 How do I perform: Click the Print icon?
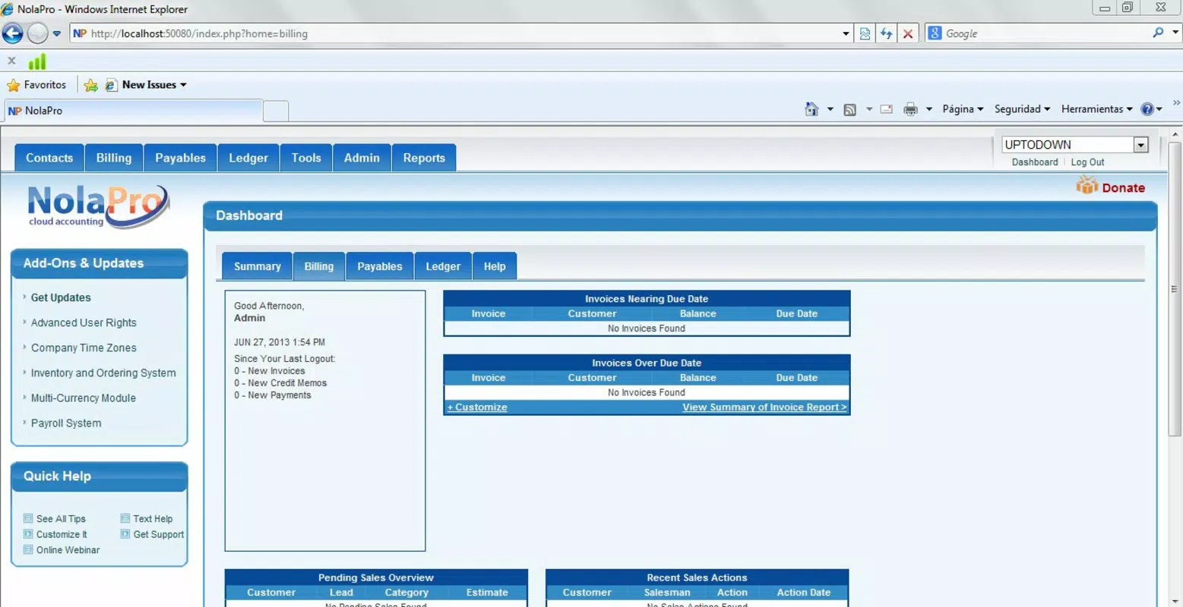(910, 109)
